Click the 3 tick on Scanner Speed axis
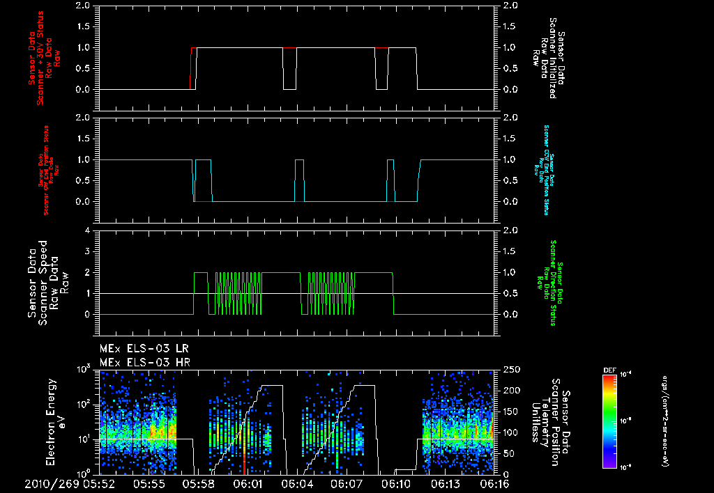This screenshot has width=714, height=493. tap(87, 251)
